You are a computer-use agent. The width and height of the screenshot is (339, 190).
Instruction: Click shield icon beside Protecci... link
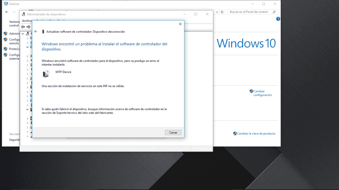[5, 49]
